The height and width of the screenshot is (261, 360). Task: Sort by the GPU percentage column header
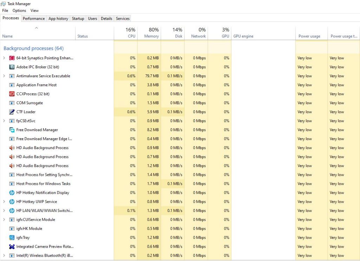pyautogui.click(x=220, y=33)
